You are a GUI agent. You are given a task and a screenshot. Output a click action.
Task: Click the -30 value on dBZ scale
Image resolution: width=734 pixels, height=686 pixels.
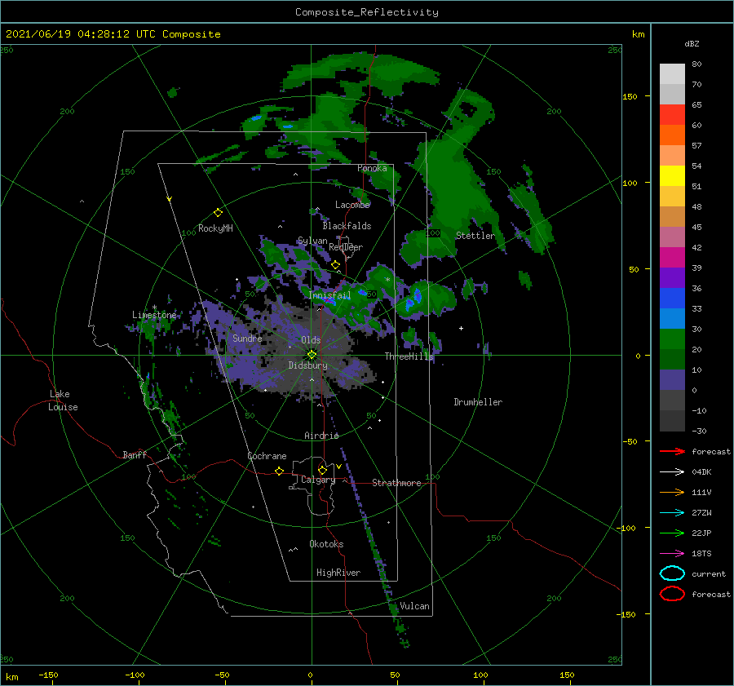coord(700,431)
